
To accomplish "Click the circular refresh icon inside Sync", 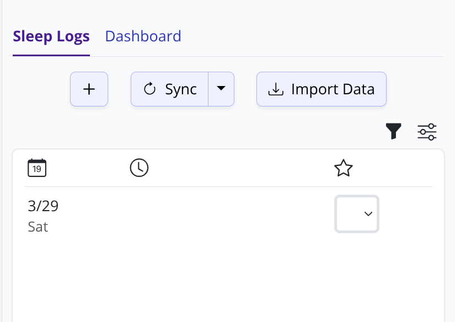I will [x=149, y=89].
